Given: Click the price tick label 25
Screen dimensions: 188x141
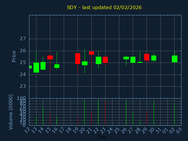Looking at the screenshot, I should (23, 63).
